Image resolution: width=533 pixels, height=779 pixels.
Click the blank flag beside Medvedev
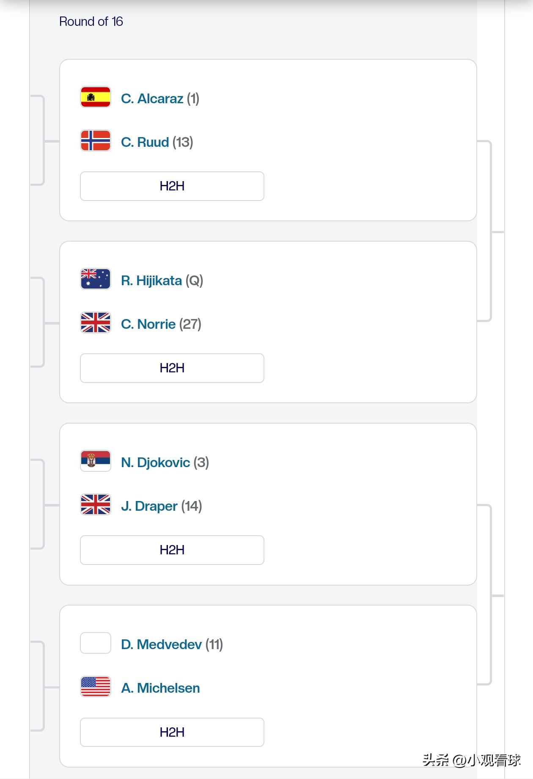(96, 643)
